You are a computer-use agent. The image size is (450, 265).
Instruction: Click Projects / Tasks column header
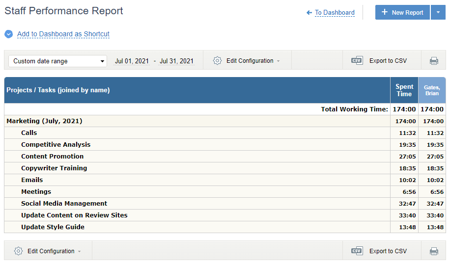click(197, 90)
